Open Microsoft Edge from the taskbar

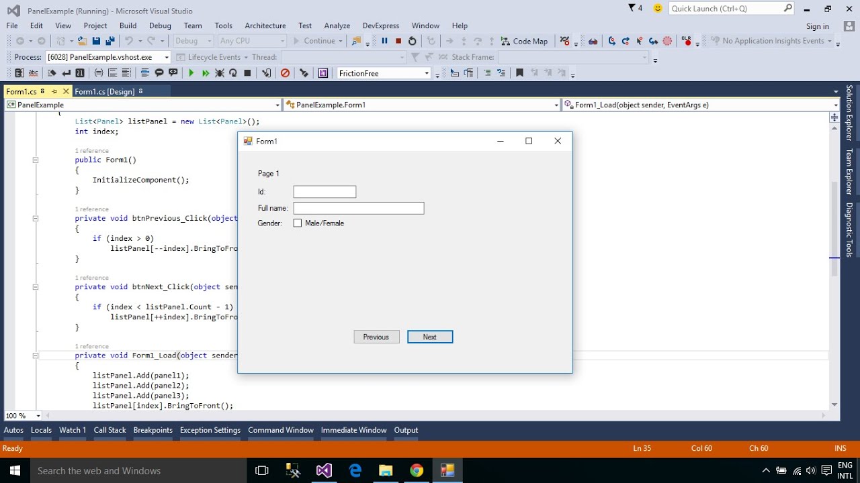[355, 470]
